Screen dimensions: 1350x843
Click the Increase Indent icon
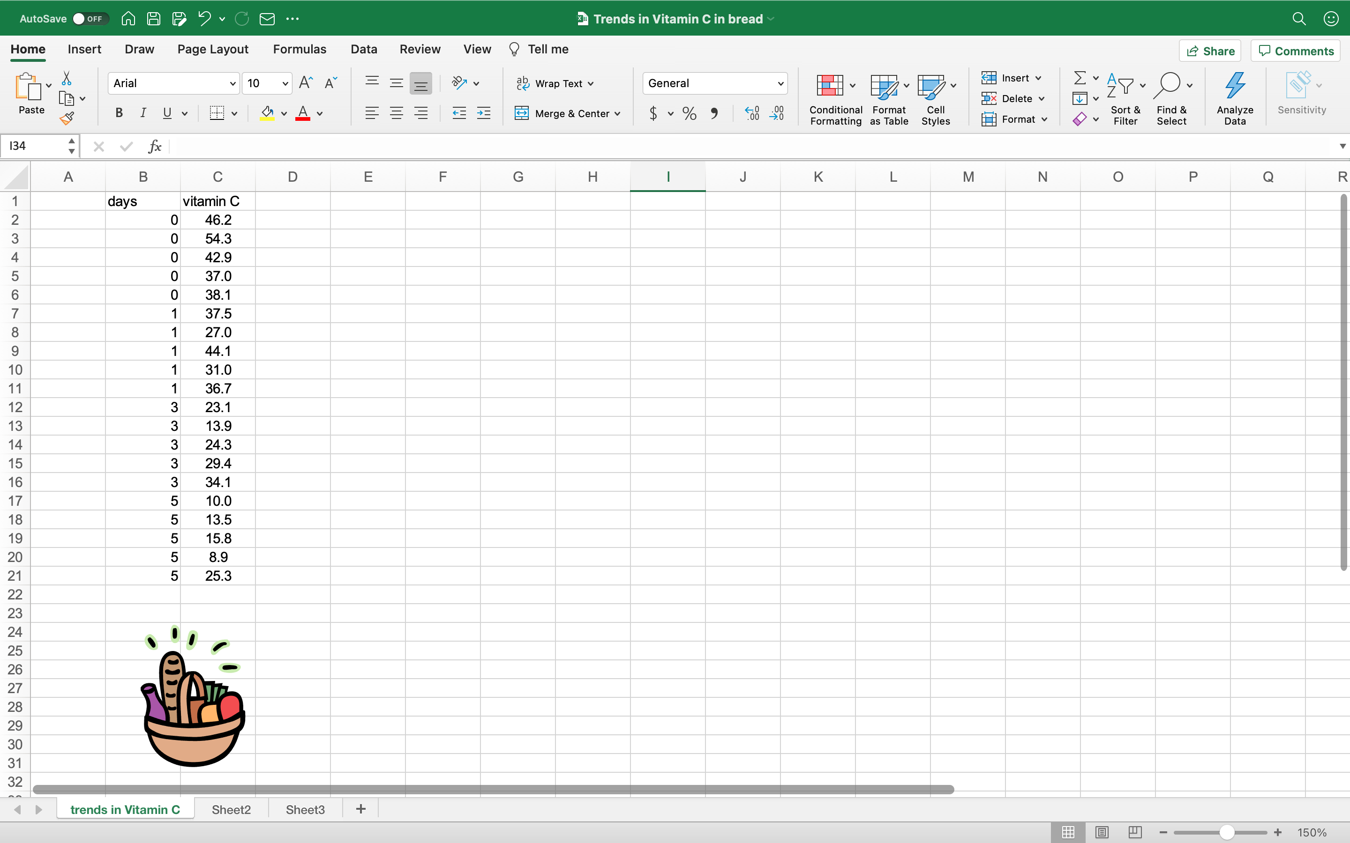pos(484,114)
